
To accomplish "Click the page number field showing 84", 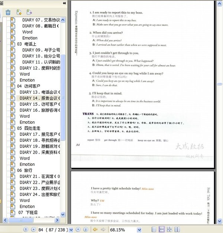I will (54, 230).
